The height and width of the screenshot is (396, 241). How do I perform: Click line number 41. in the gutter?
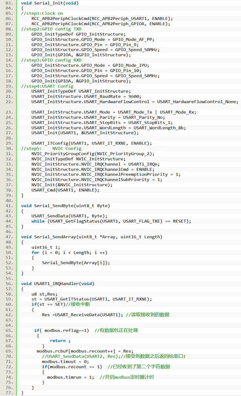(x=9, y=206)
